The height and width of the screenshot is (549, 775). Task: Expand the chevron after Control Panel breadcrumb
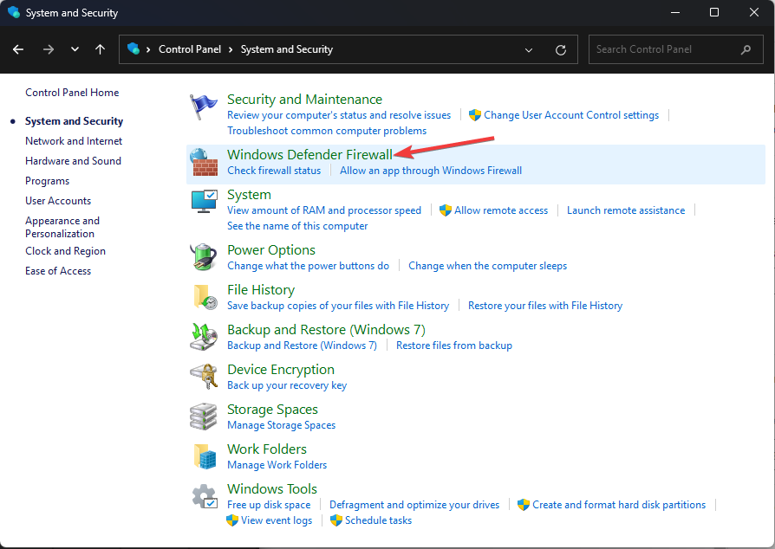(x=231, y=50)
